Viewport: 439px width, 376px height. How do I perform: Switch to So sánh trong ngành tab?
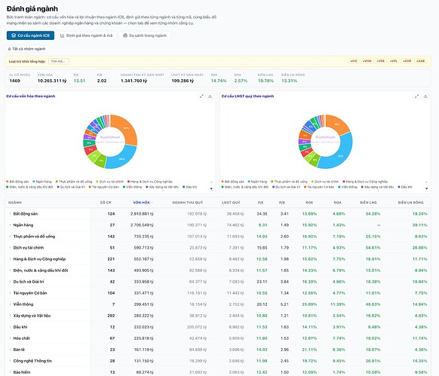(145, 35)
